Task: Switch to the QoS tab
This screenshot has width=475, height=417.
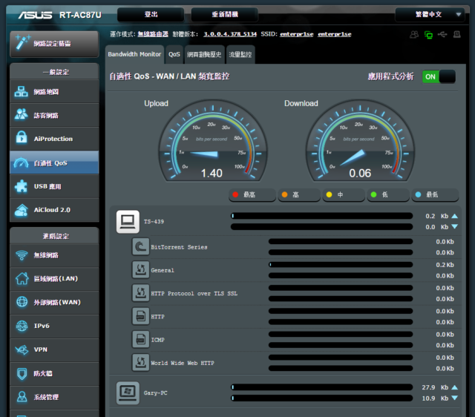Action: 174,54
